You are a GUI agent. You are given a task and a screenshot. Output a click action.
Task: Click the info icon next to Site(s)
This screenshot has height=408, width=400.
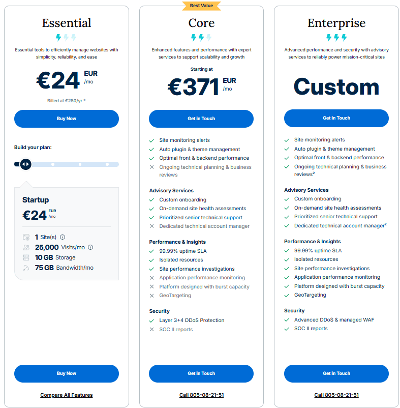[x=63, y=237]
